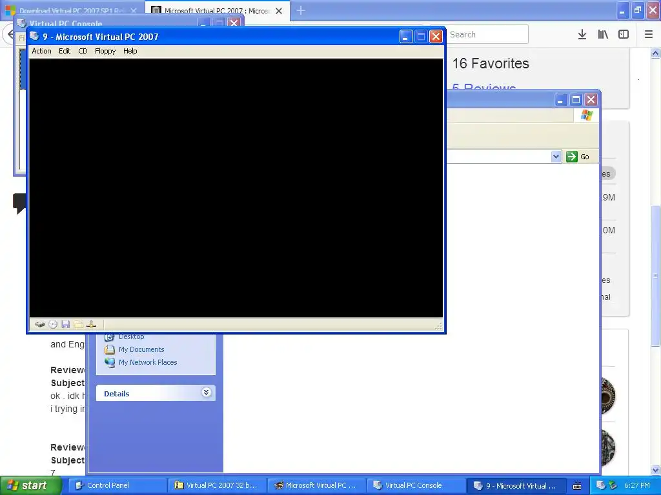Click the second system tray icon

click(613, 485)
